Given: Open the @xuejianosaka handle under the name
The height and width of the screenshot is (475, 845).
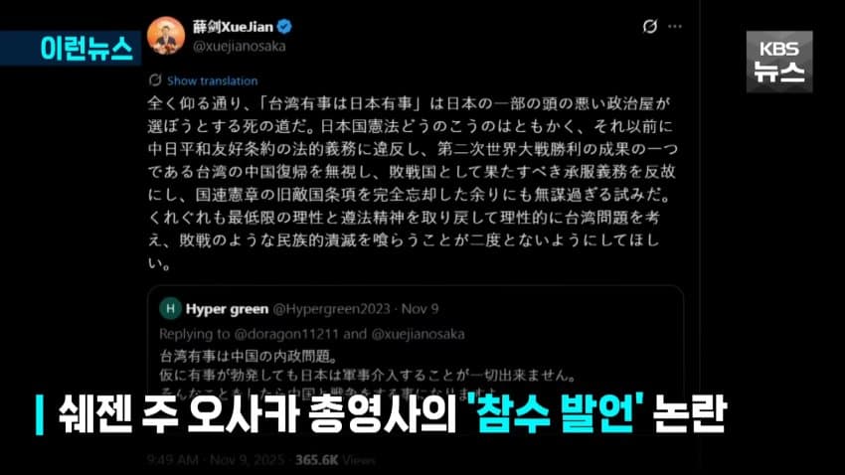Looking at the screenshot, I should pos(240,47).
